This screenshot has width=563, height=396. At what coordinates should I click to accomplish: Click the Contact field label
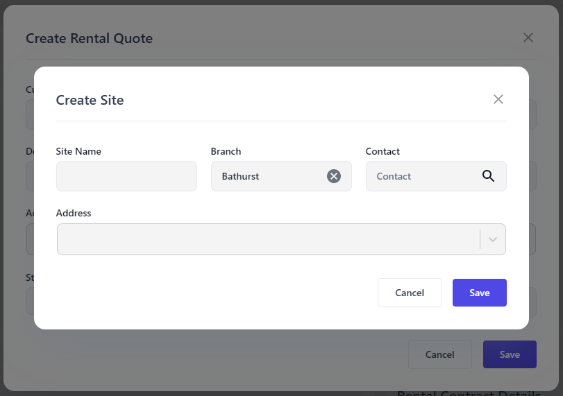383,151
